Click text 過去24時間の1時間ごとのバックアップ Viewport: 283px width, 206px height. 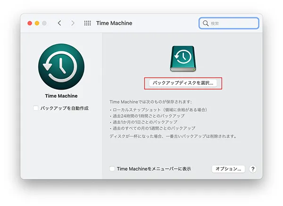pos(149,116)
